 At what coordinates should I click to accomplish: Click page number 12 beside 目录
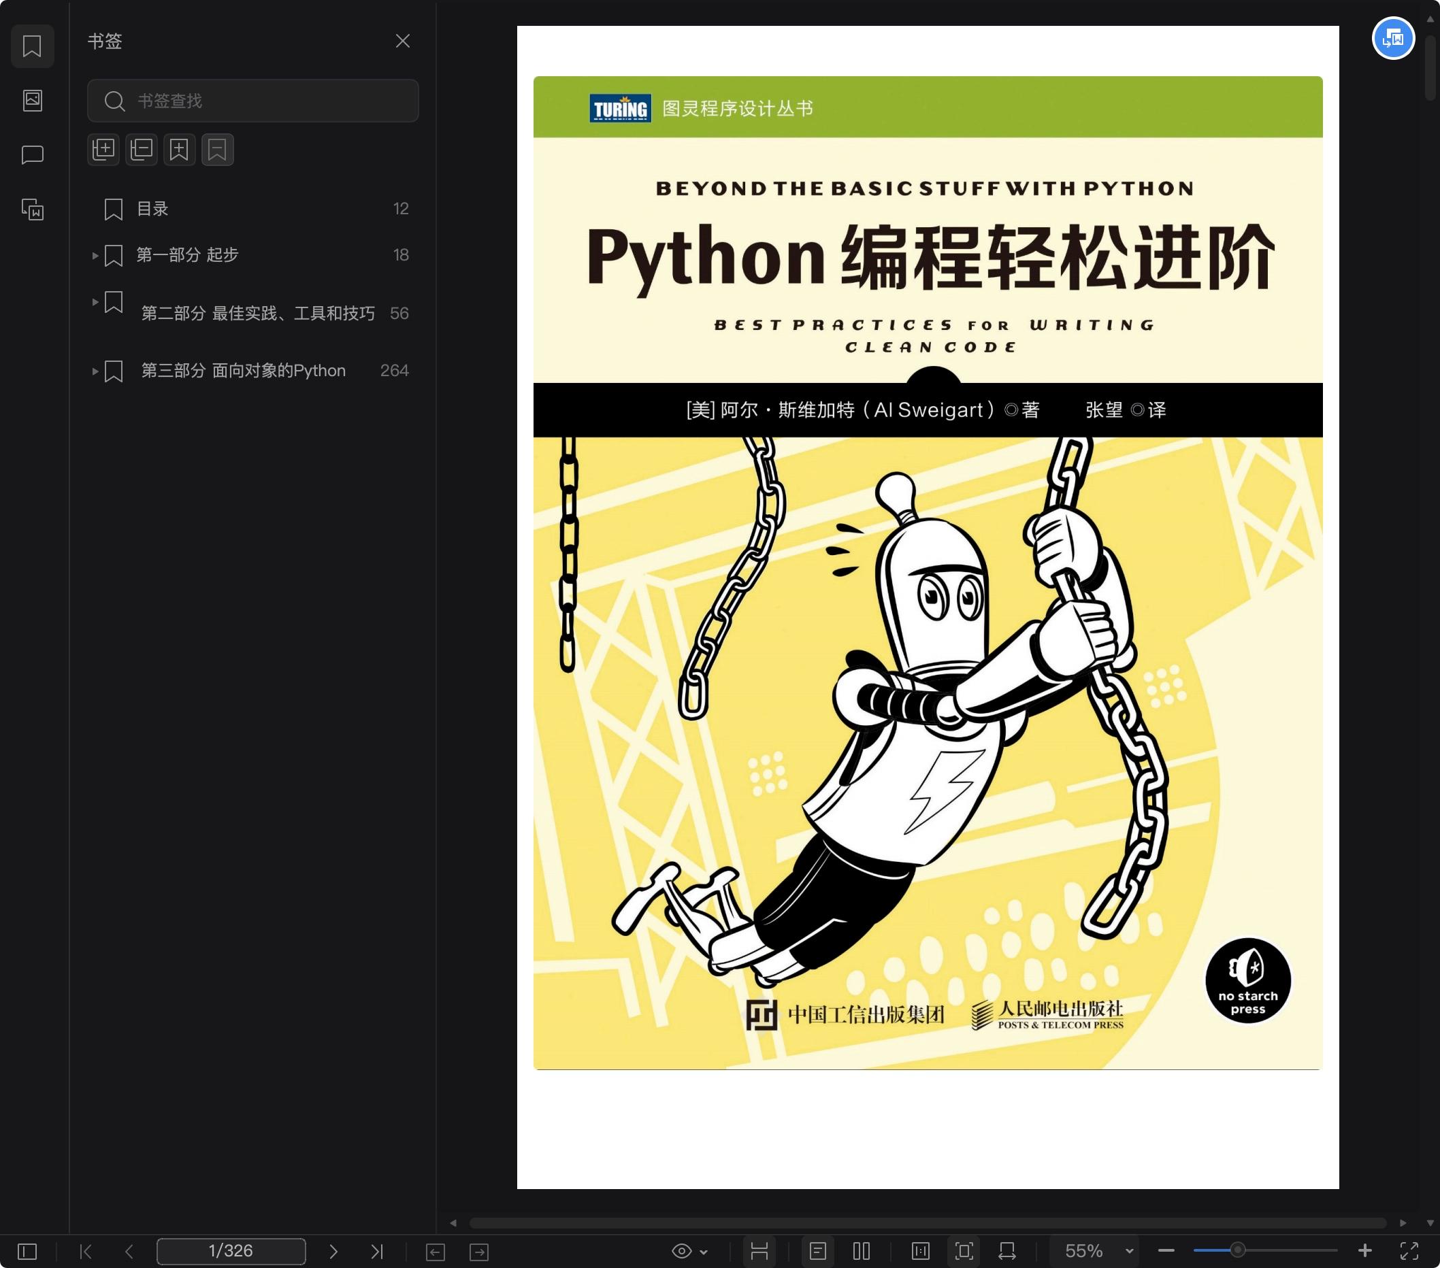pyautogui.click(x=401, y=208)
